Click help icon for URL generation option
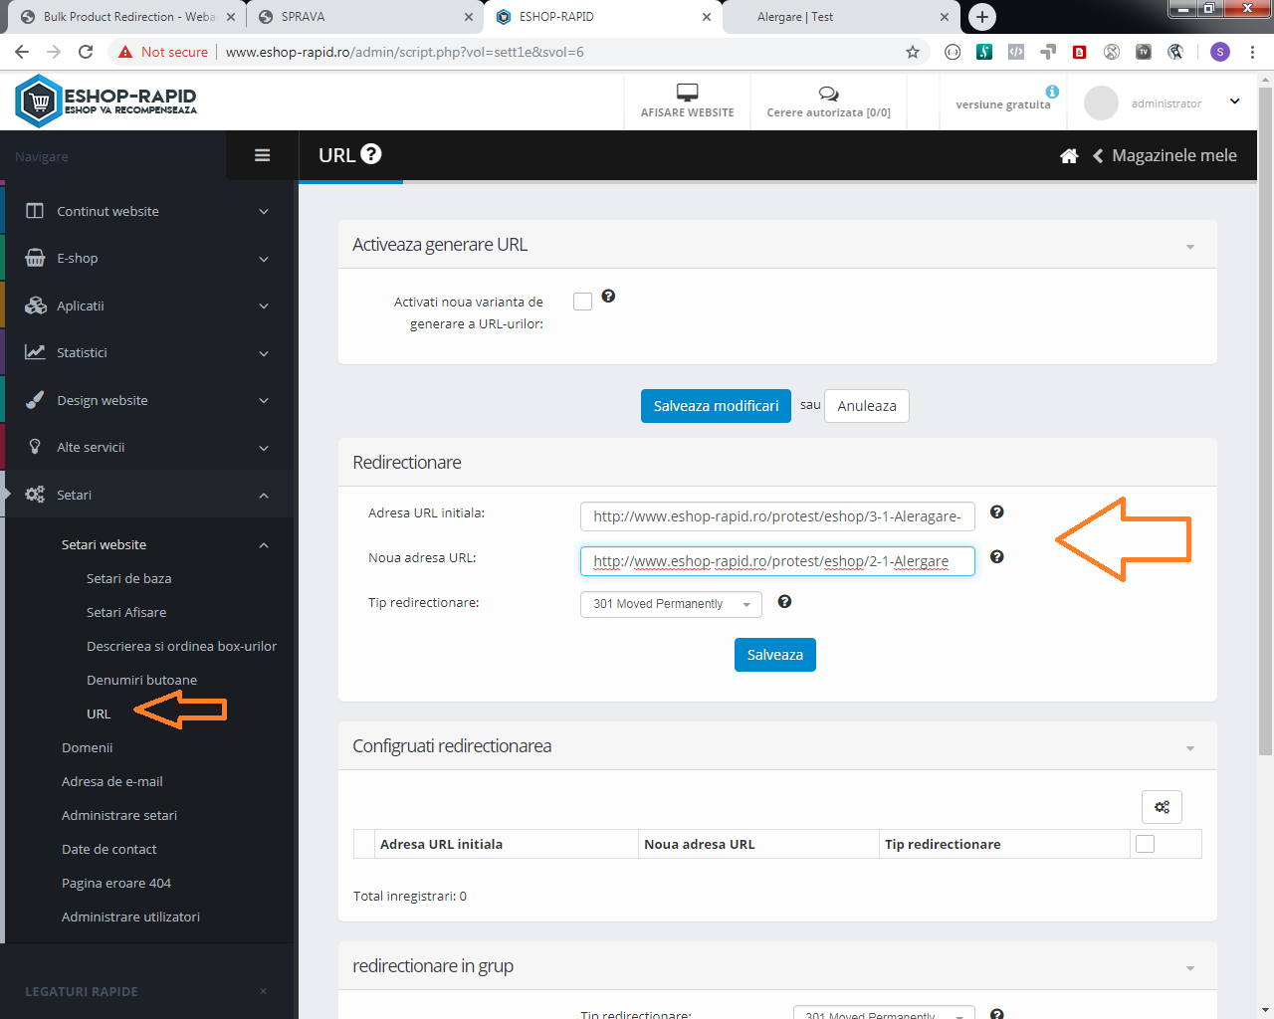 click(608, 297)
